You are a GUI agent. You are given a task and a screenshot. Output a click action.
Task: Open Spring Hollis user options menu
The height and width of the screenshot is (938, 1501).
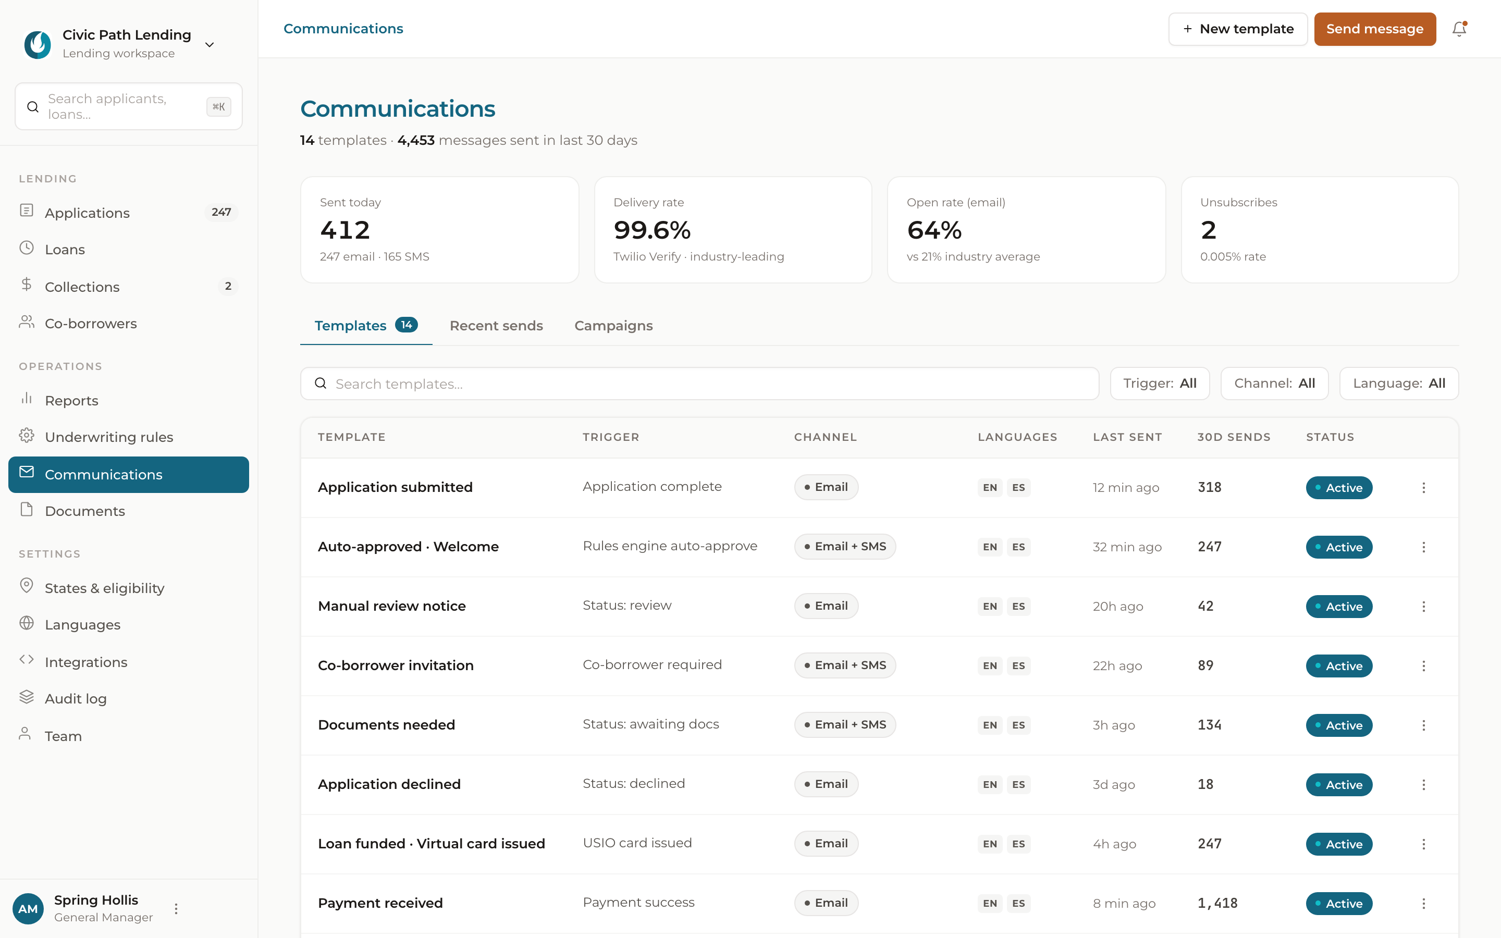click(176, 909)
